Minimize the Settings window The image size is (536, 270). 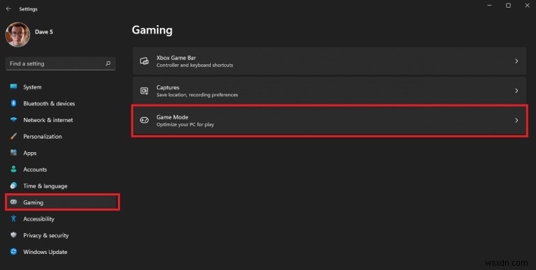[489, 6]
